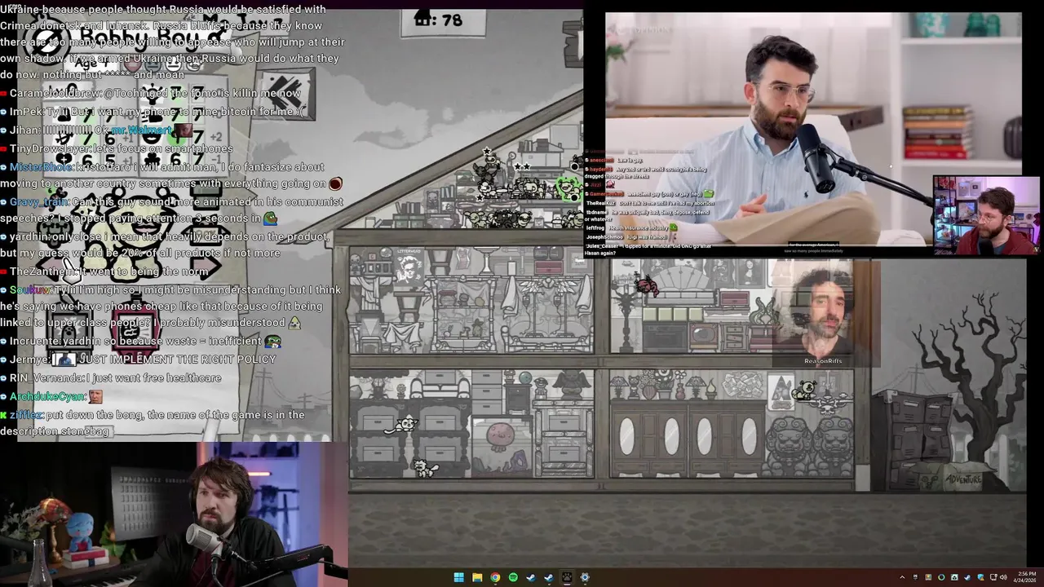1044x587 pixels.
Task: Click chat username ImPek
Action: click(x=28, y=112)
